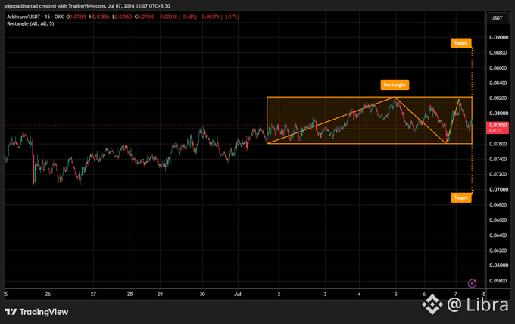The height and width of the screenshot is (324, 515).
Task: Click the 0.08000 price axis label
Action: (x=498, y=114)
